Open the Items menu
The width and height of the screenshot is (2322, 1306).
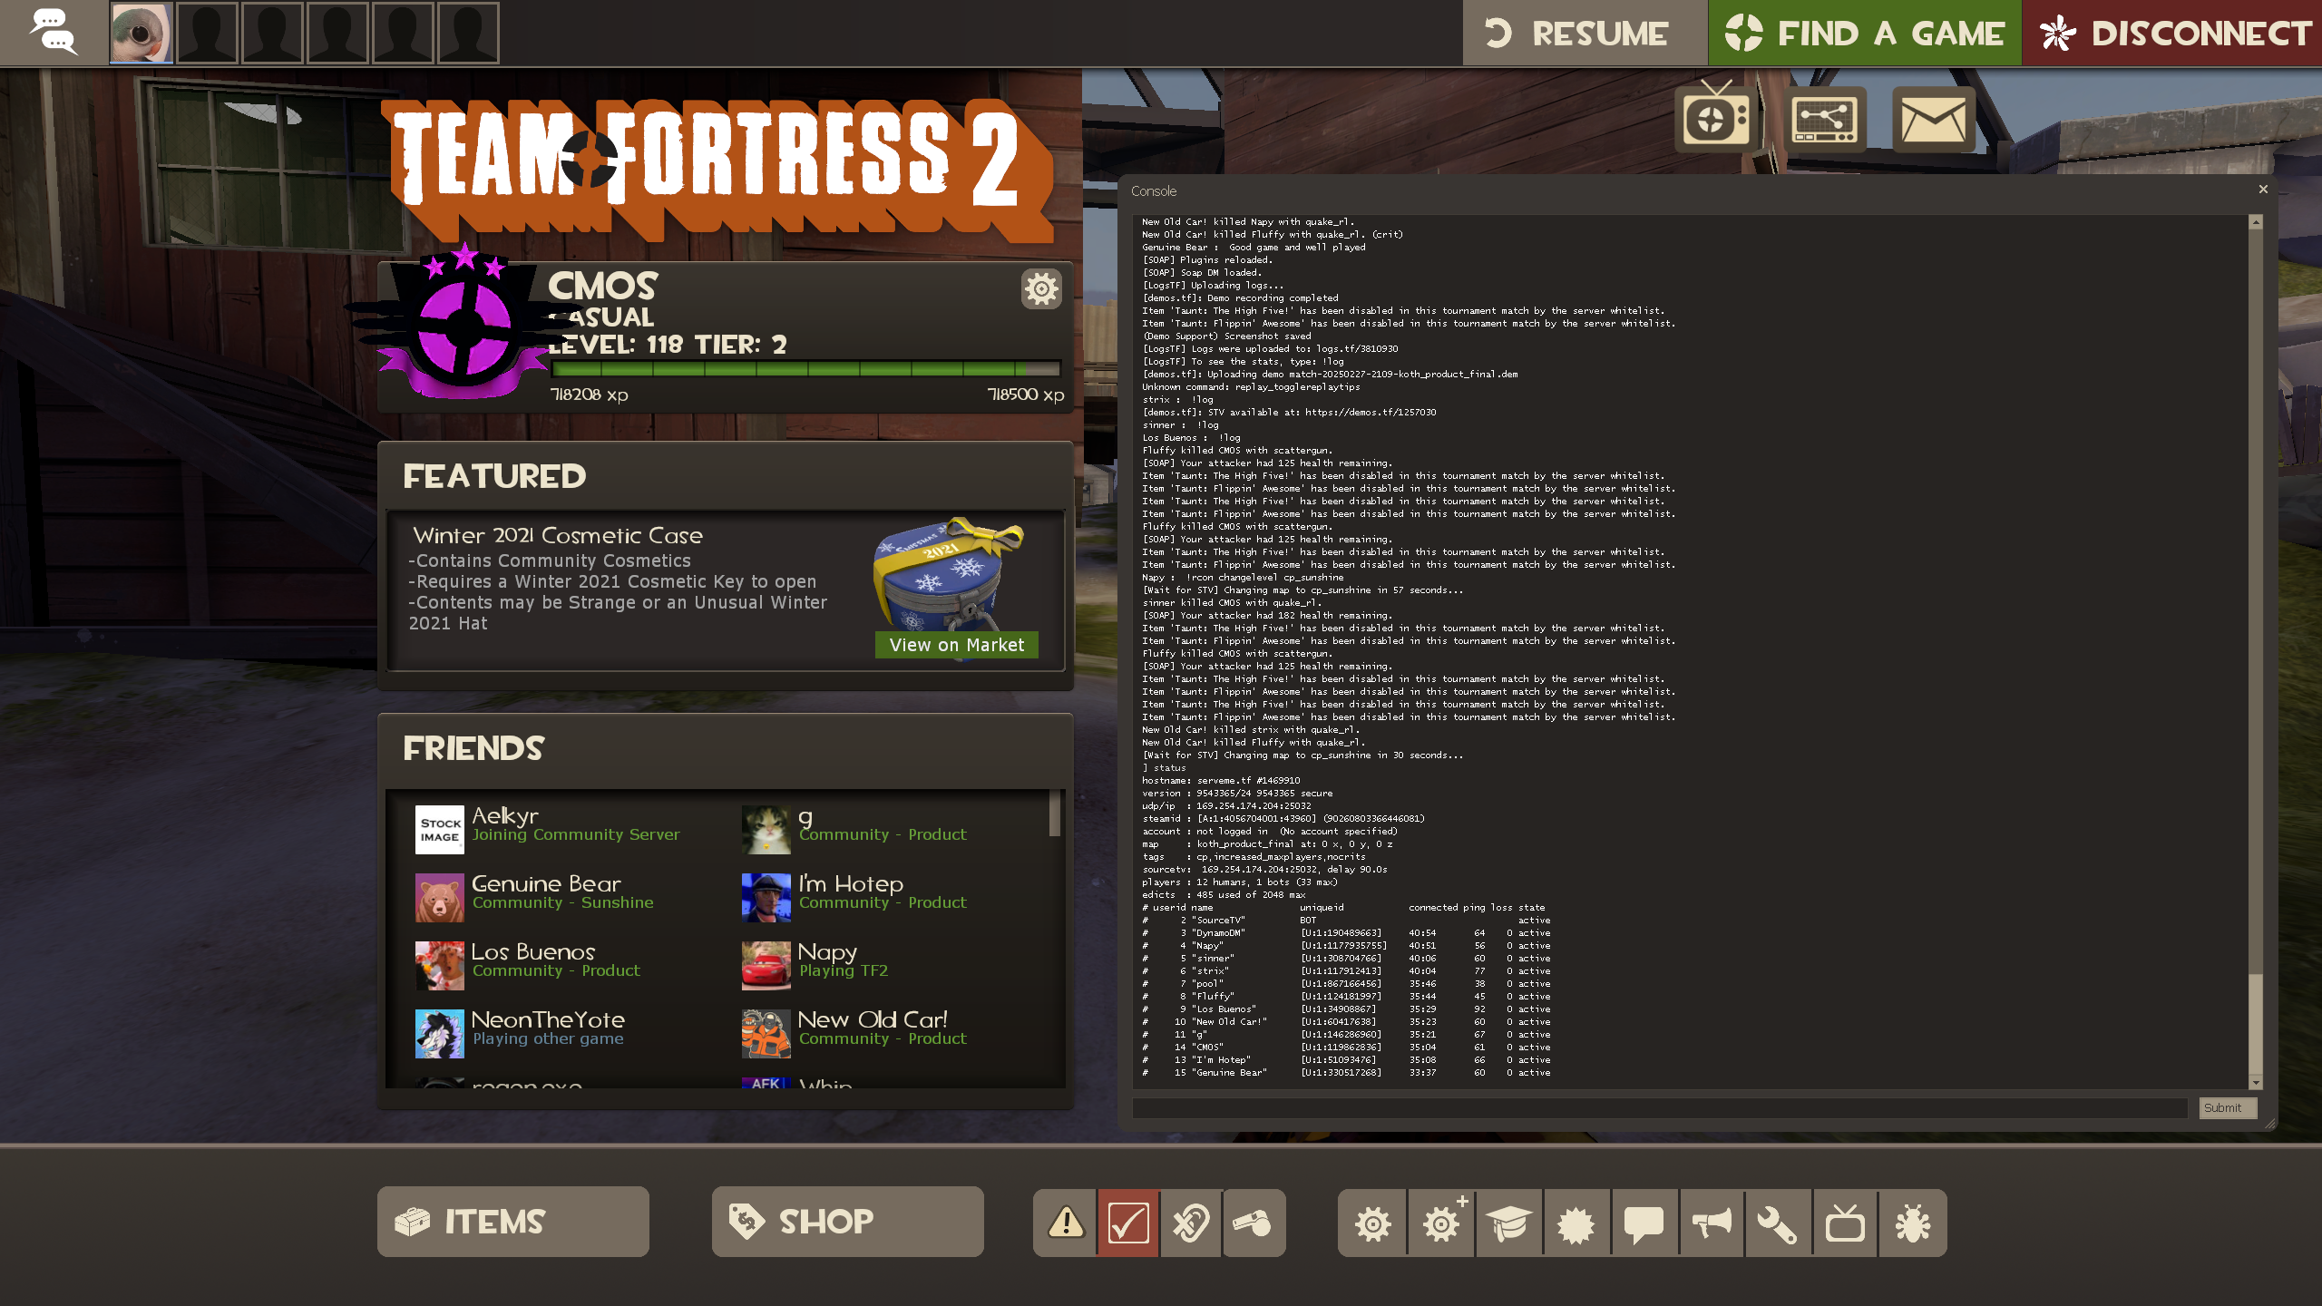coord(513,1222)
